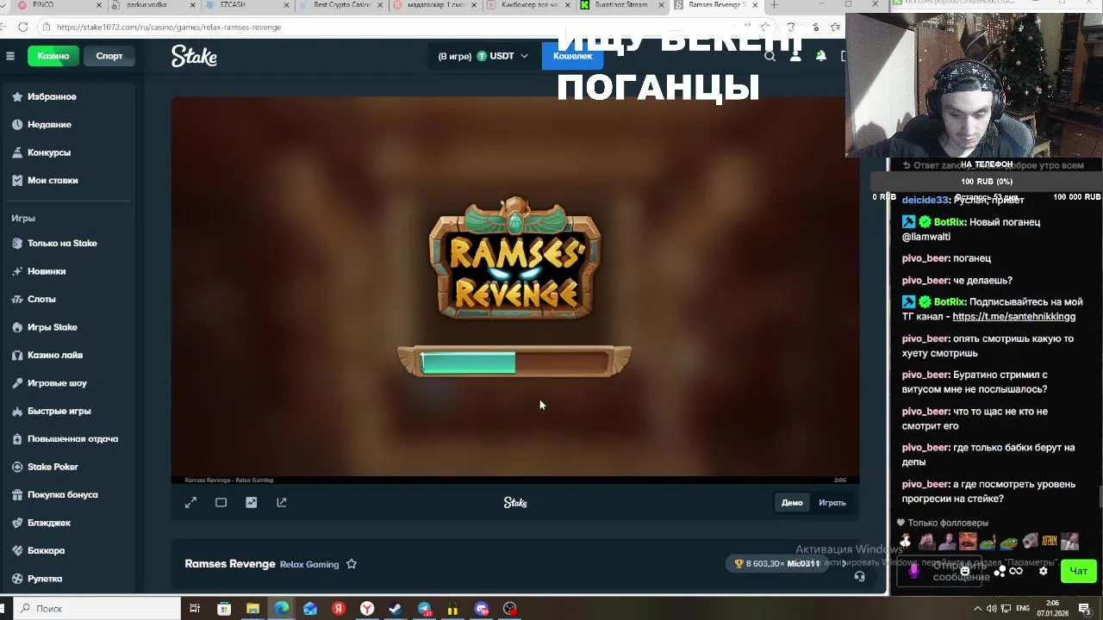
Task: Click the purple microphone icon in chat
Action: click(x=914, y=571)
